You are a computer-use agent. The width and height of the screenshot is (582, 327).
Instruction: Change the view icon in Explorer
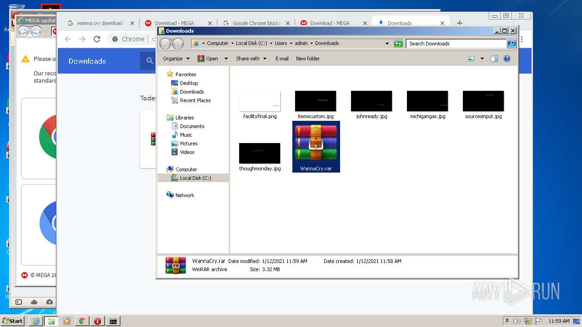tap(471, 59)
